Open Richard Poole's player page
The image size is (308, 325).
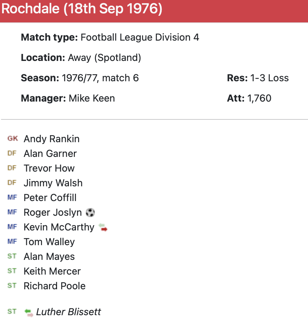(x=55, y=286)
